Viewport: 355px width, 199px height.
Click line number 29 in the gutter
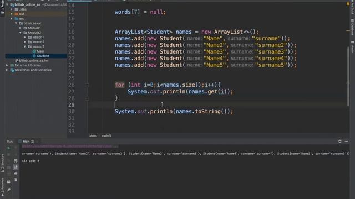click(x=72, y=105)
